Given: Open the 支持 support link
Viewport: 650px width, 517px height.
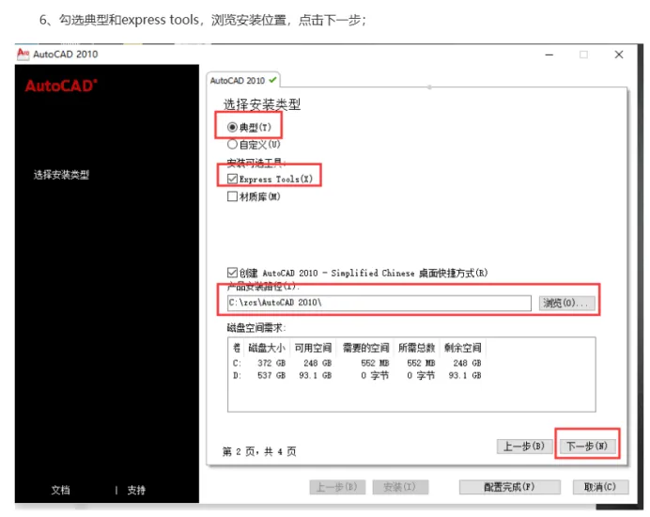Looking at the screenshot, I should click(136, 490).
